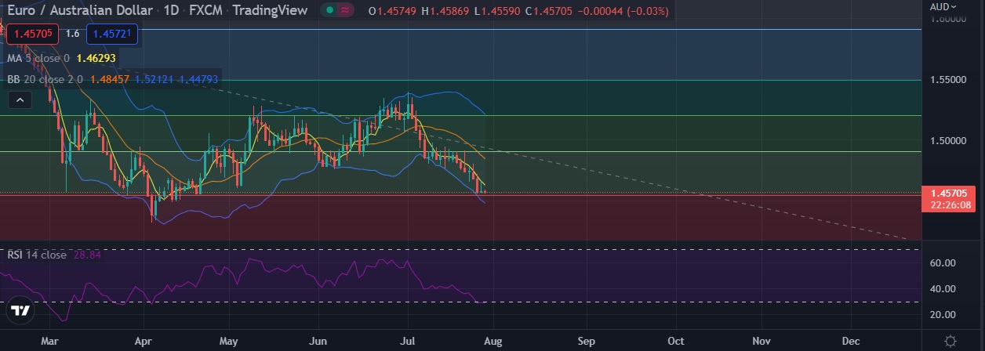Click the Mar label on time axis
Screen dimensions: 985x351
49,342
